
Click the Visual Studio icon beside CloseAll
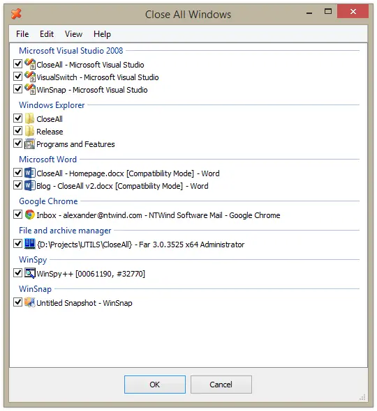[30, 64]
